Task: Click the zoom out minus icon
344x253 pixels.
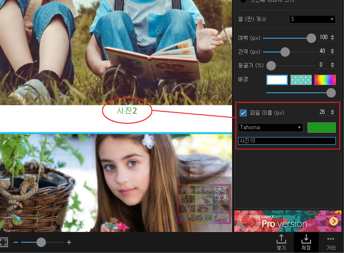Action: pyautogui.click(x=16, y=242)
